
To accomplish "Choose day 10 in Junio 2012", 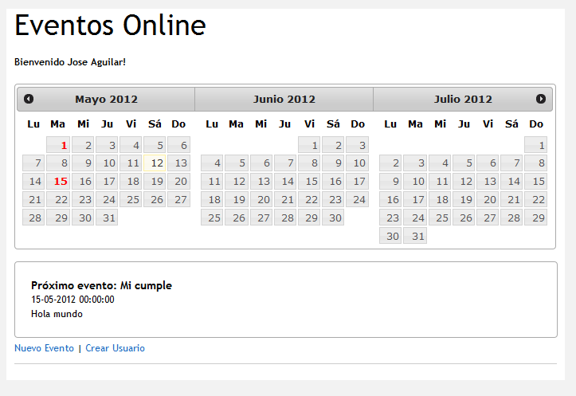I will coord(357,163).
